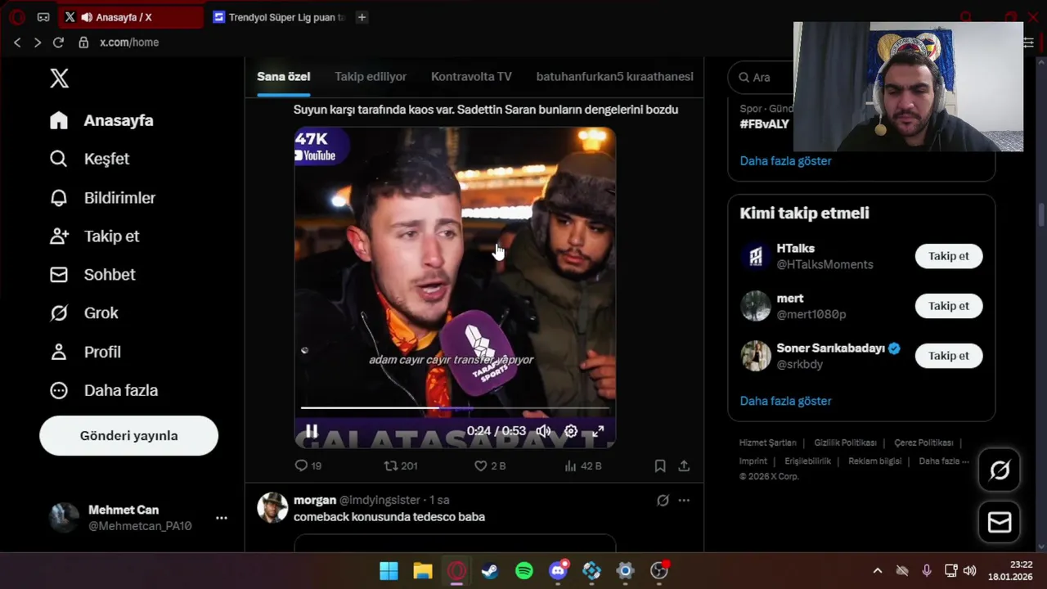Repost the video post with 201 reposts
Screen dimensions: 1047x589
pyautogui.click(x=401, y=465)
